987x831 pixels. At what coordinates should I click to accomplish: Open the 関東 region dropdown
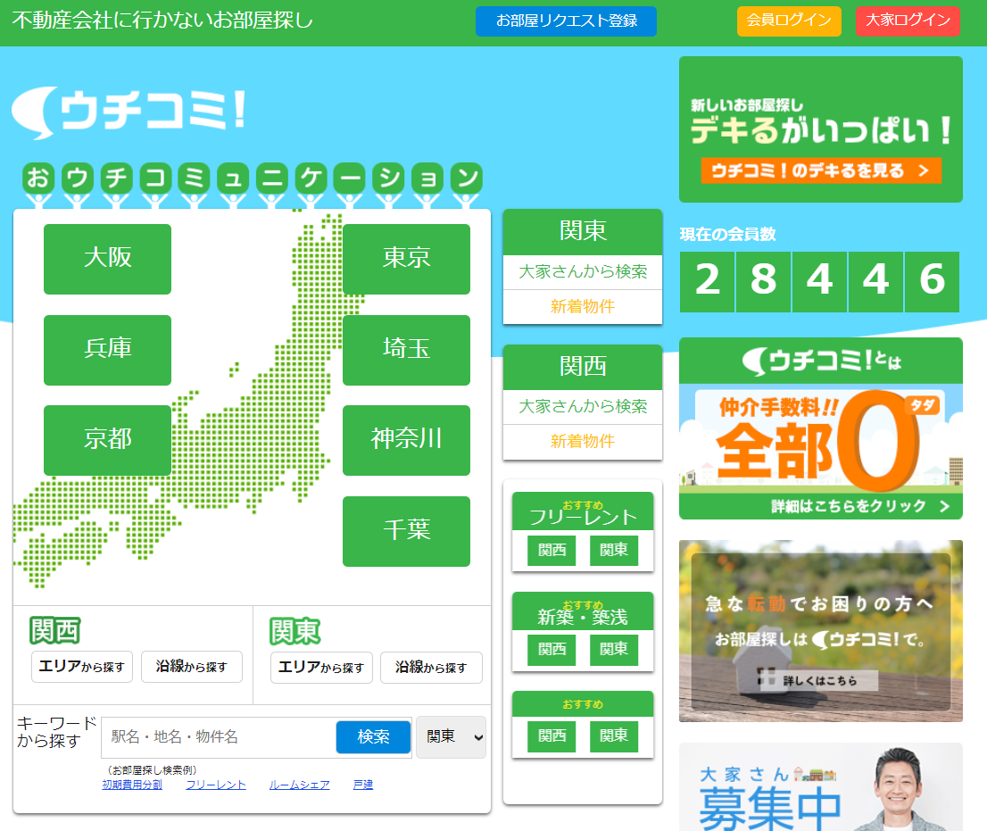point(451,737)
